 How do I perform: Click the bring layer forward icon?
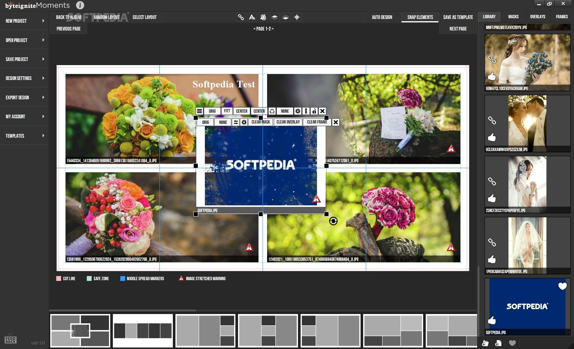point(275,17)
